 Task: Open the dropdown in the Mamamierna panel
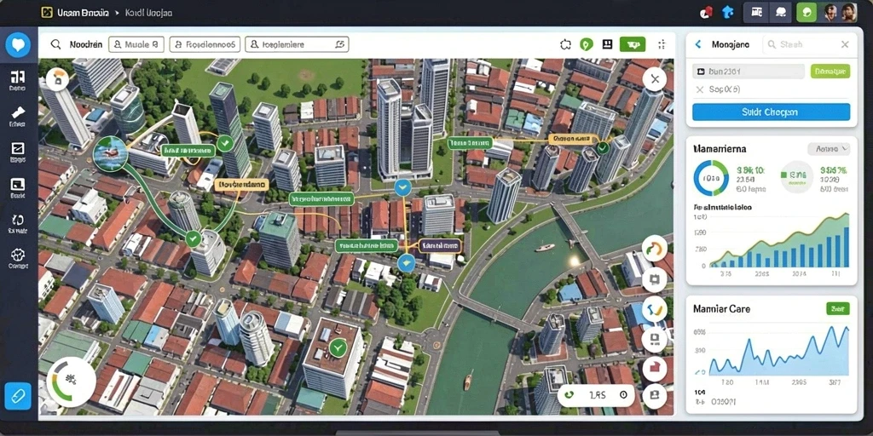(x=829, y=149)
